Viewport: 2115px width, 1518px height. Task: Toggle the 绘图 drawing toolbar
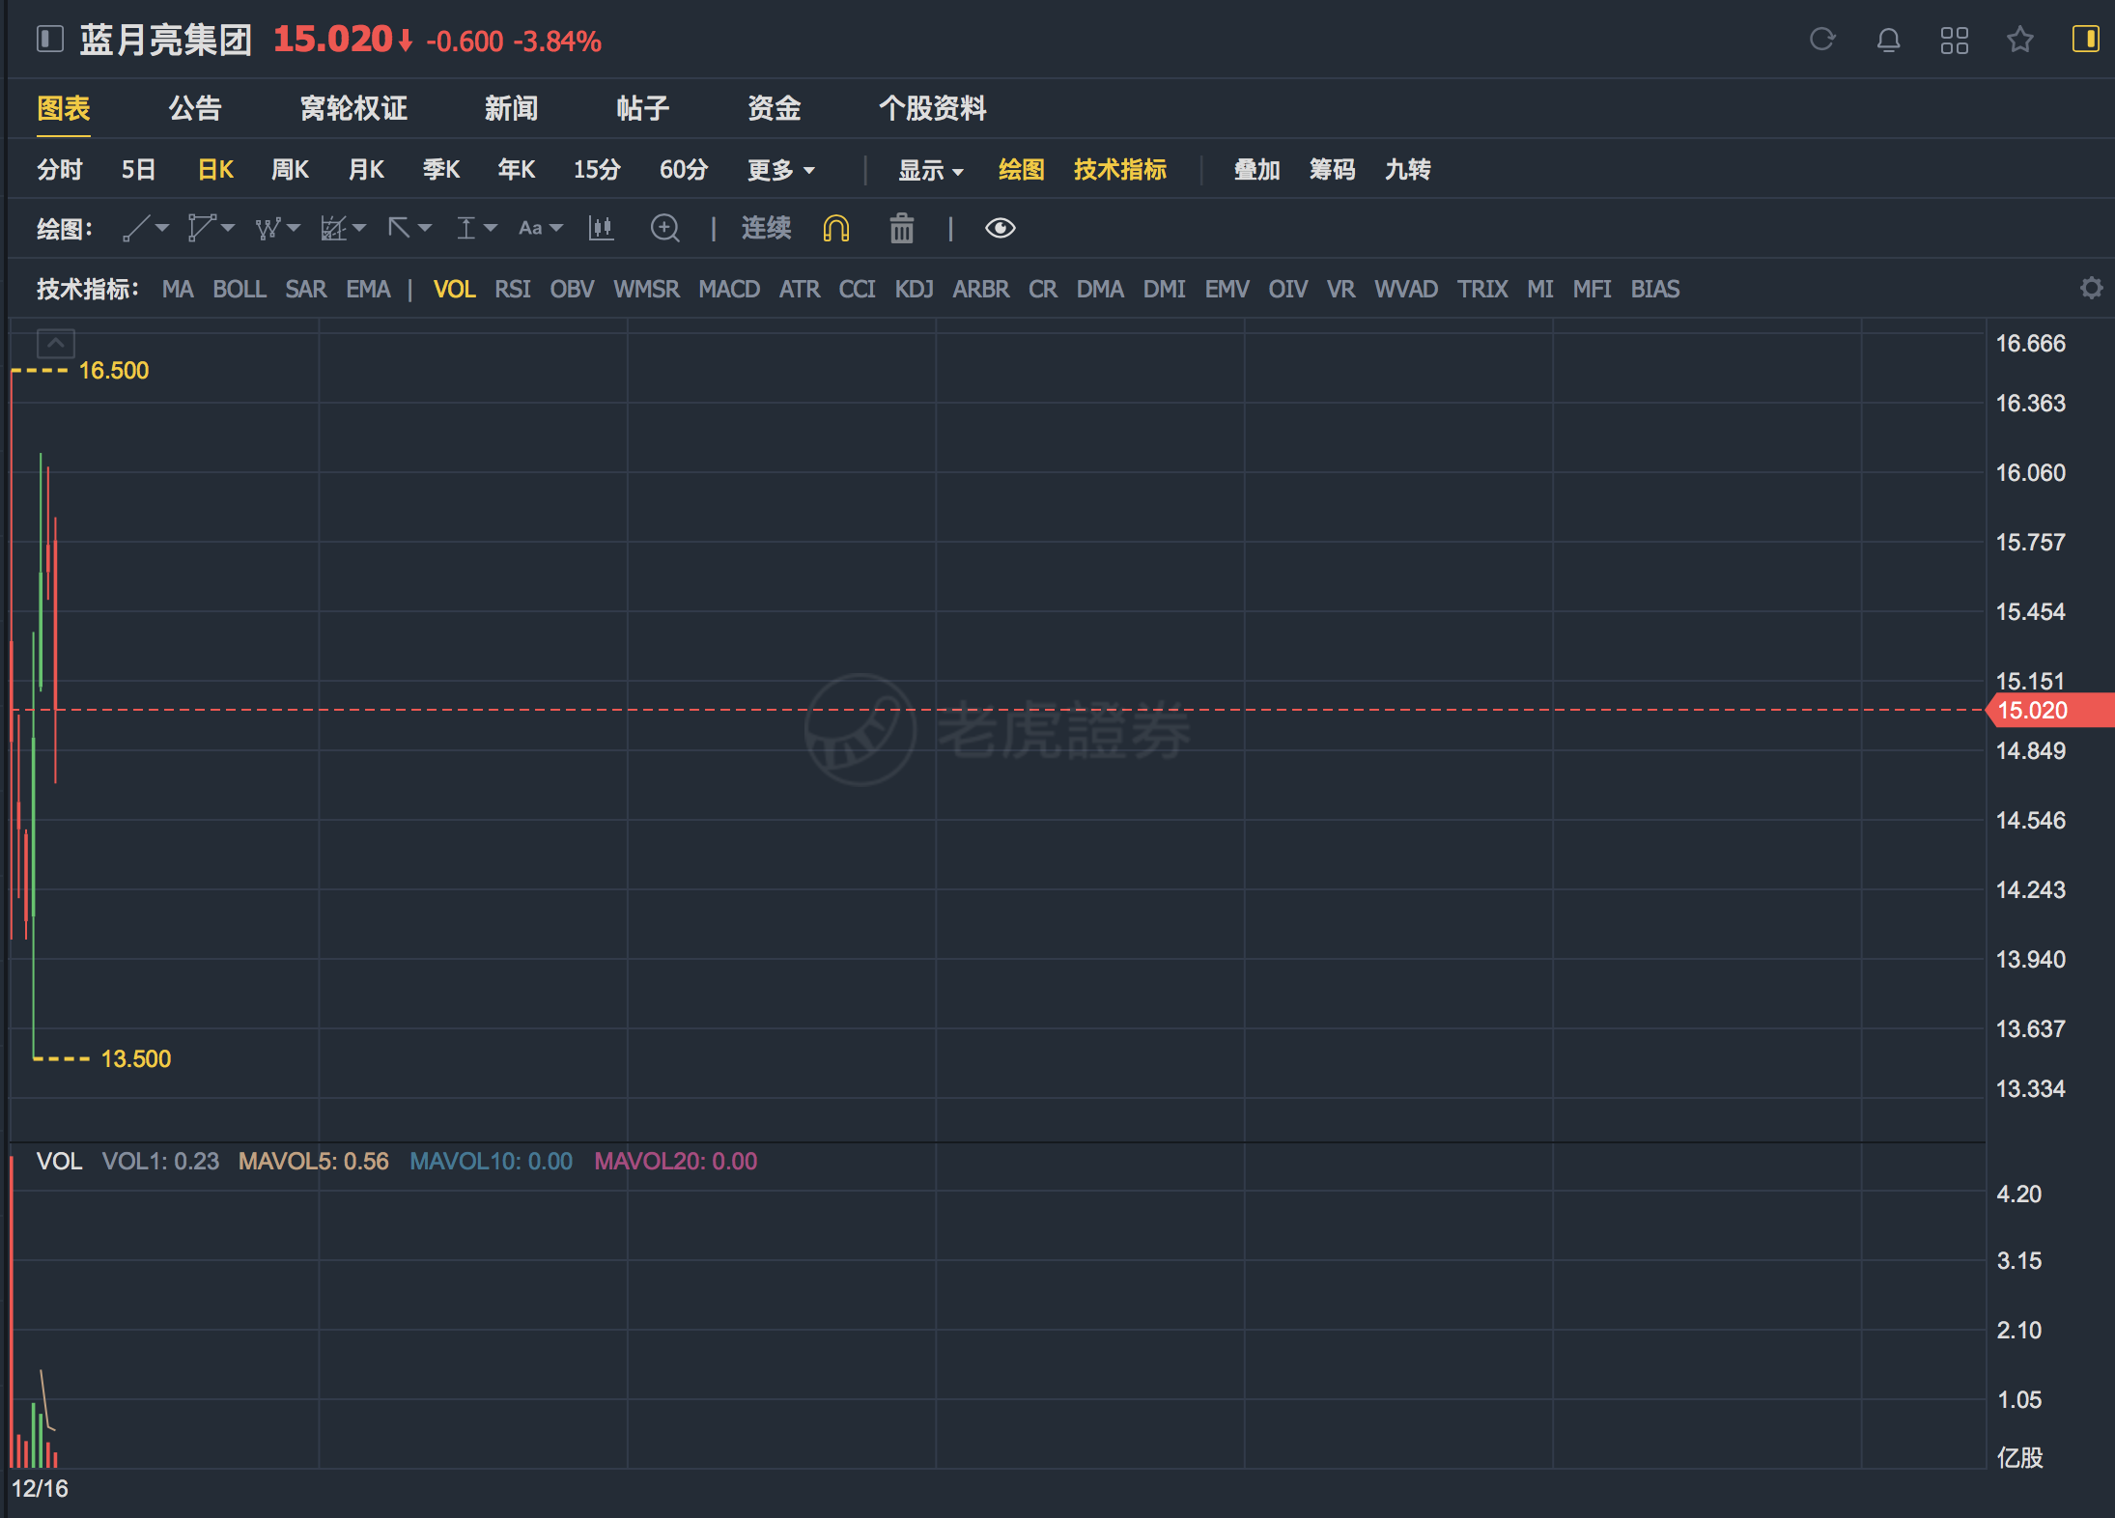pos(1022,170)
